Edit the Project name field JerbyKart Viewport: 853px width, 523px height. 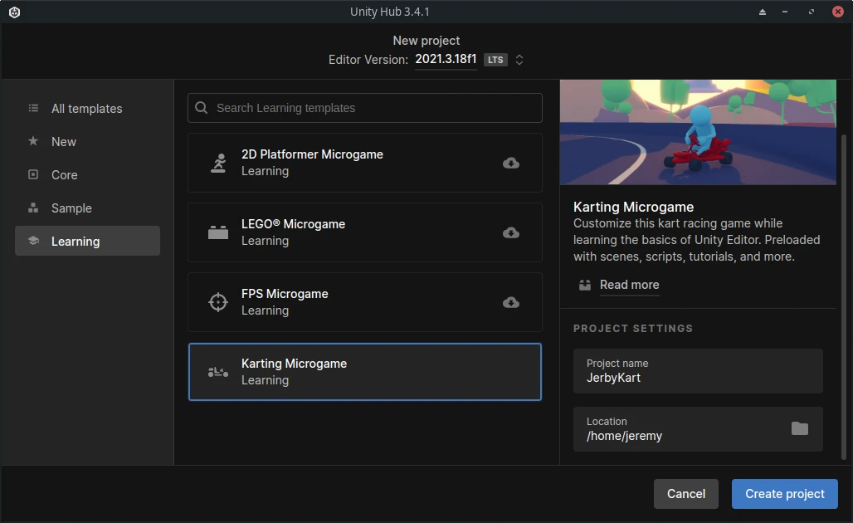coord(698,371)
